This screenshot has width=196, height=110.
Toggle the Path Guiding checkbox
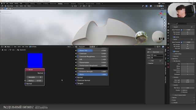[x=174, y=54]
